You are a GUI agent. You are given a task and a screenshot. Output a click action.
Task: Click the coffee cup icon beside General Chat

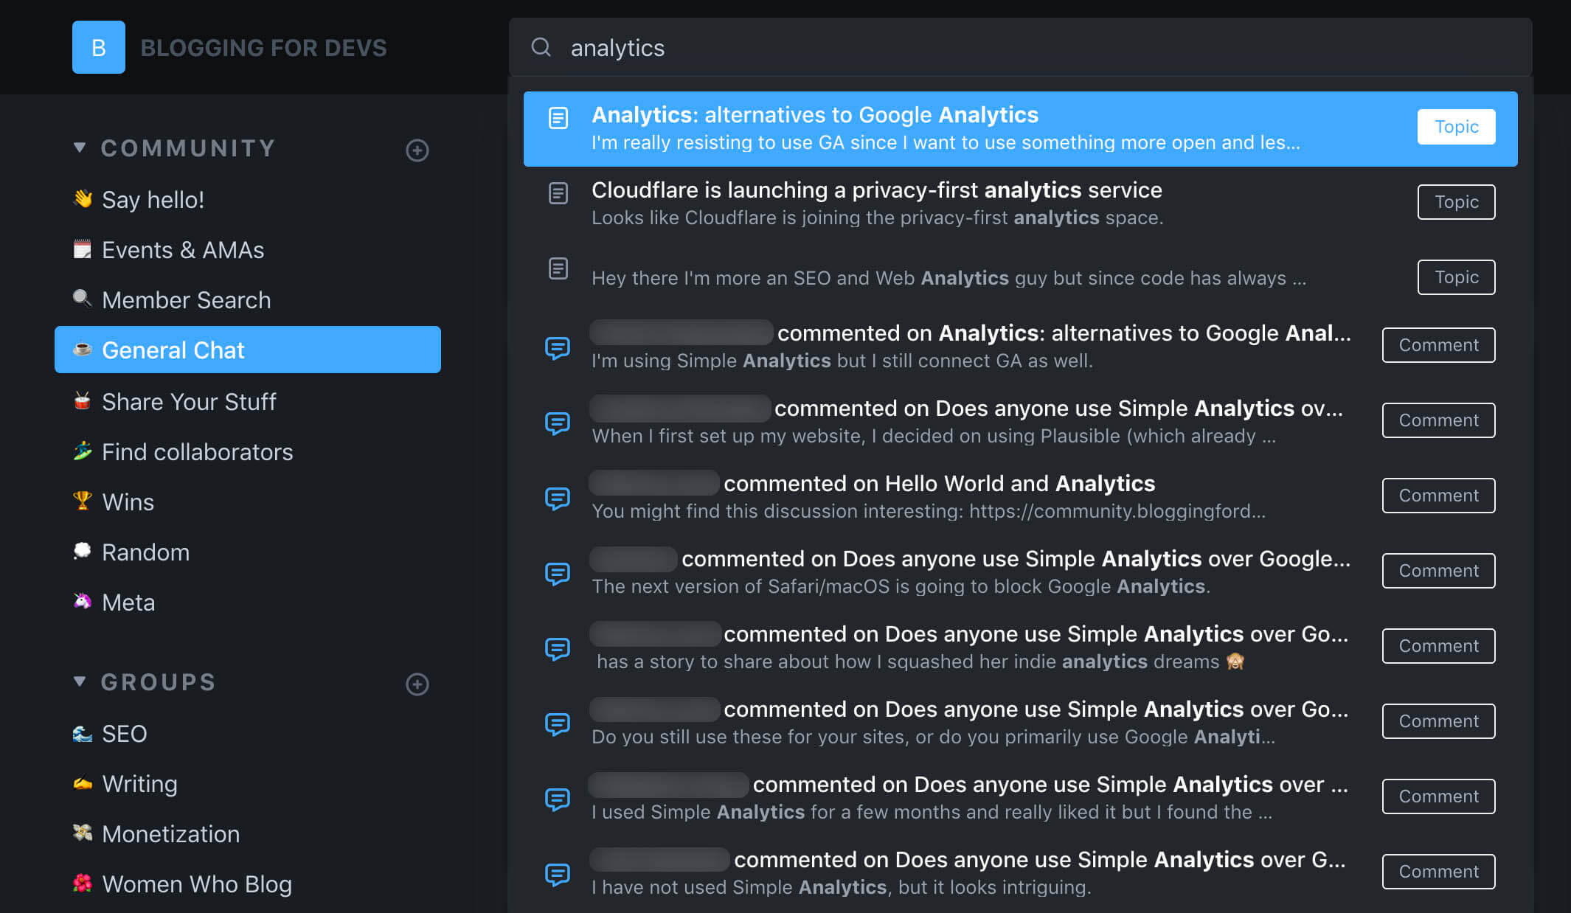(83, 349)
